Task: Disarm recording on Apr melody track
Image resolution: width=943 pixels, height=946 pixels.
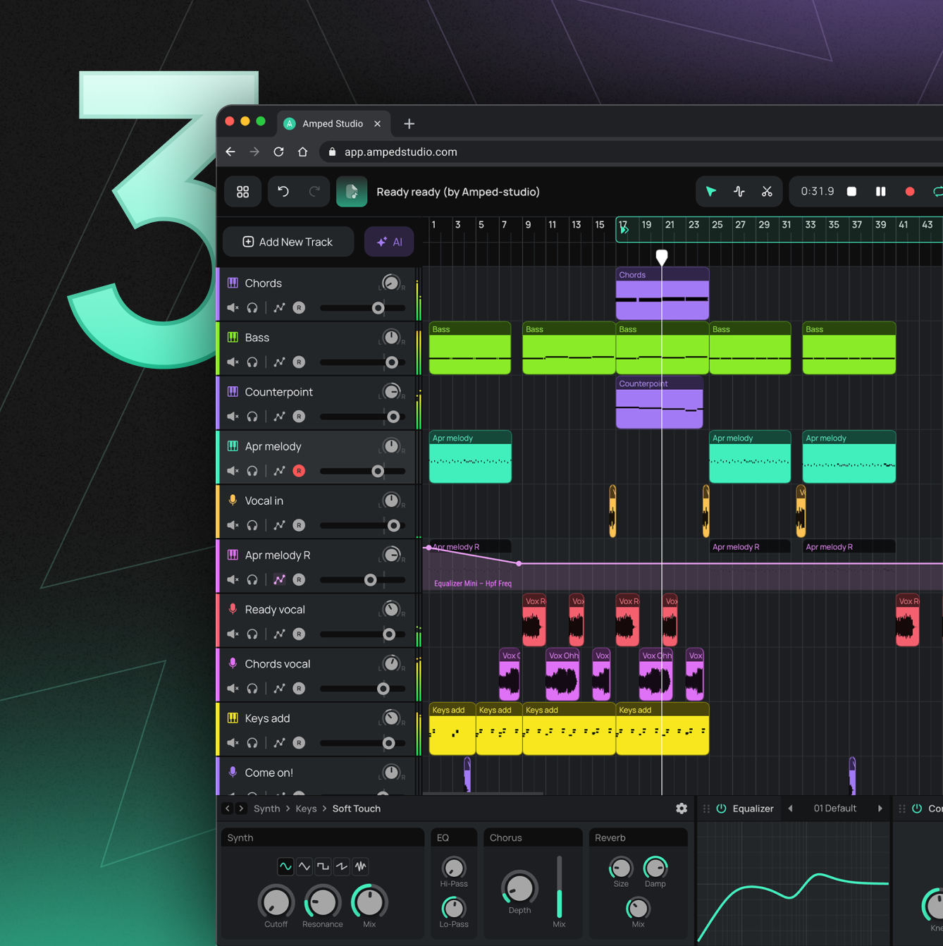Action: pyautogui.click(x=299, y=471)
